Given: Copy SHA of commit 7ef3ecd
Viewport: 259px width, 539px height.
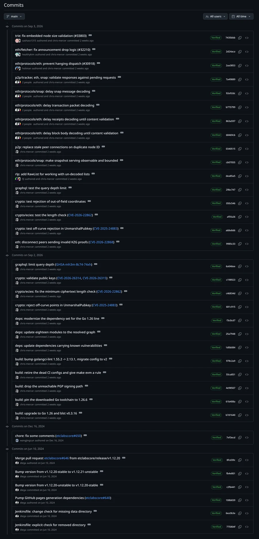Looking at the screenshot, I should (x=240, y=437).
